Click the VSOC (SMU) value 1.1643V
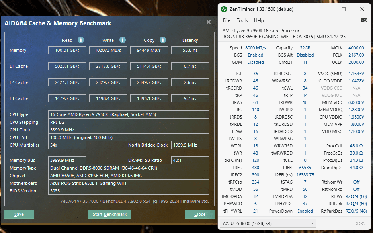This screenshot has width=373, height=233. [356, 74]
